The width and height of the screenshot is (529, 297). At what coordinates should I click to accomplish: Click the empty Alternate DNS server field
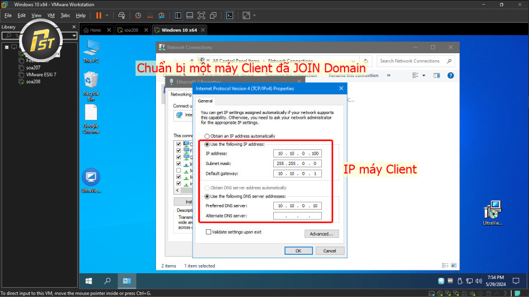click(297, 216)
